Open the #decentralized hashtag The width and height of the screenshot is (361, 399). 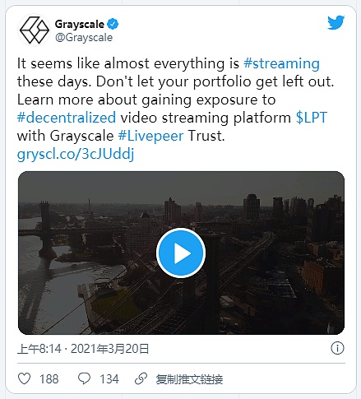(x=67, y=118)
